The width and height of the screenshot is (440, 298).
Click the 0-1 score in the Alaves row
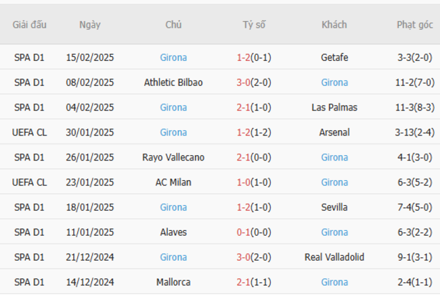point(244,233)
